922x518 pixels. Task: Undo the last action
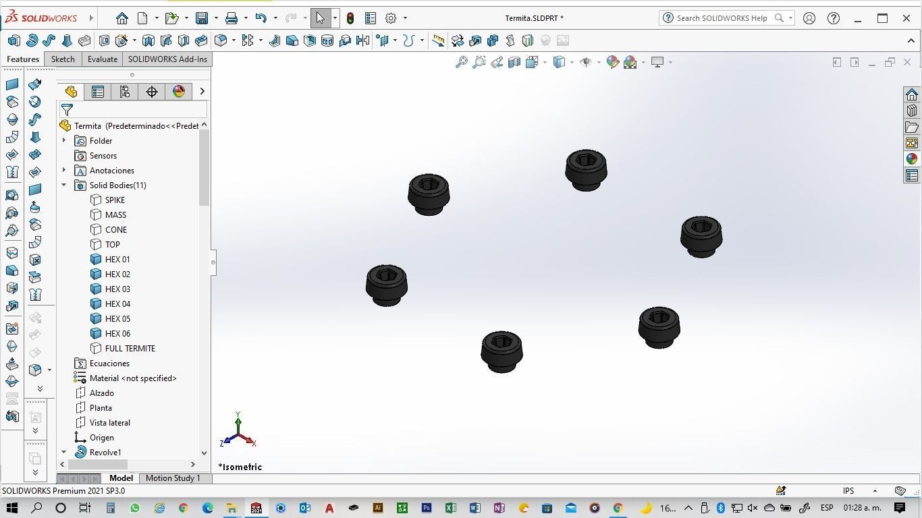pos(261,18)
